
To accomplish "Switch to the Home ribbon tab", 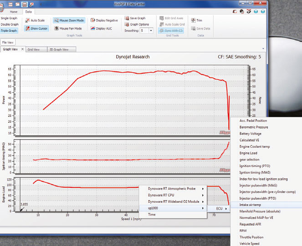I will 14,12.
